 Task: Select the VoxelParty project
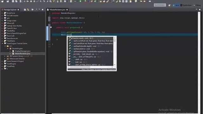(11, 66)
